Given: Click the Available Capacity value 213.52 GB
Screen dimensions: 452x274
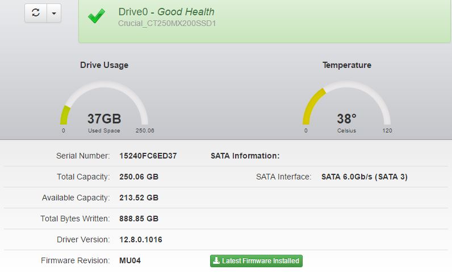Looking at the screenshot, I should tap(139, 198).
